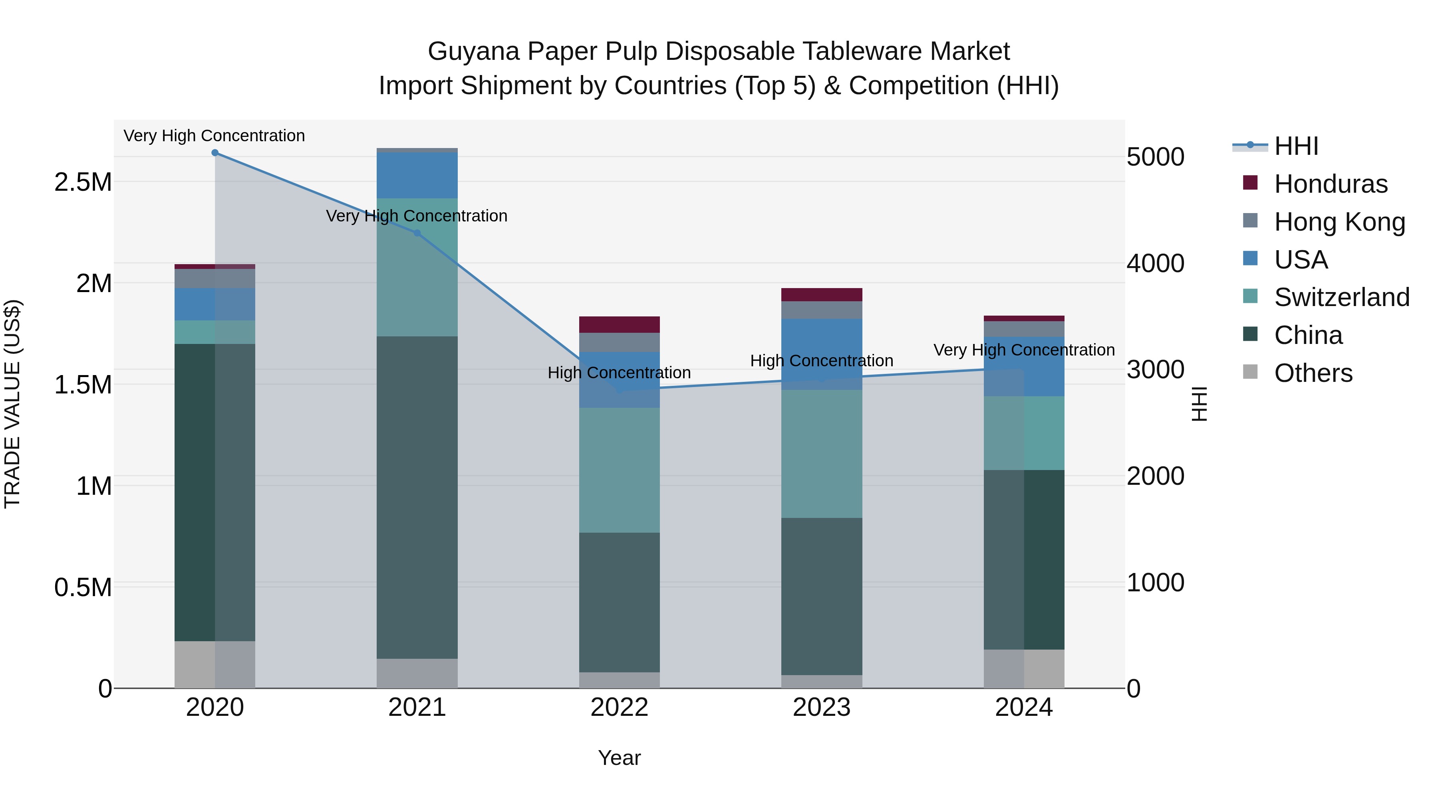Click the 'TRADE VALUE (US$)' axis title

[x=12, y=404]
